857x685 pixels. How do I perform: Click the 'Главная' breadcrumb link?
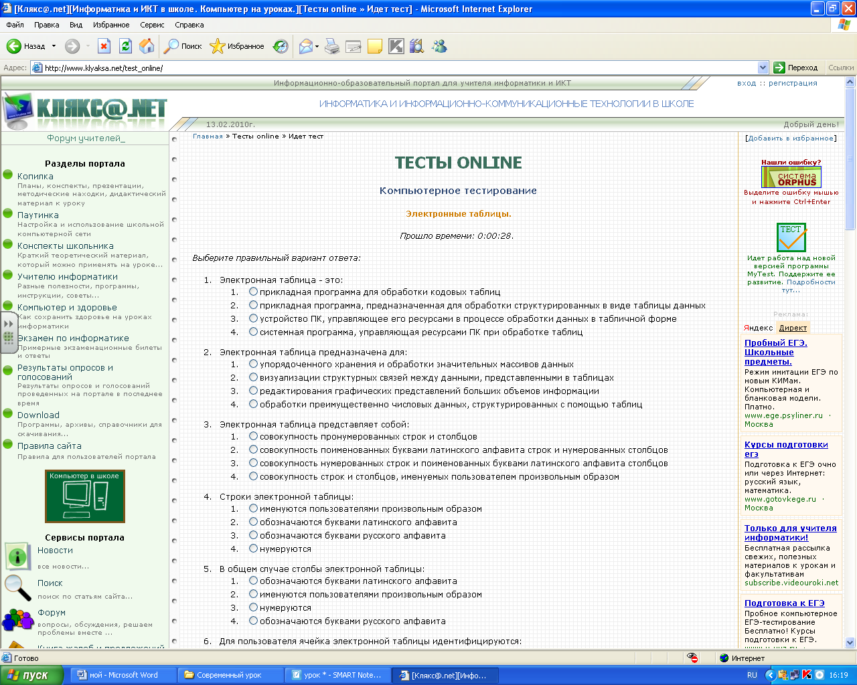(x=208, y=136)
